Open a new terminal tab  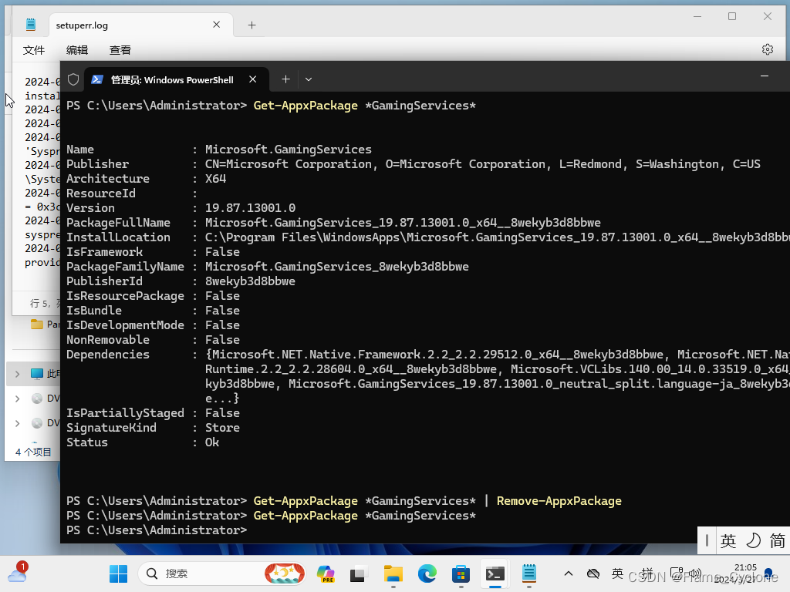(285, 79)
